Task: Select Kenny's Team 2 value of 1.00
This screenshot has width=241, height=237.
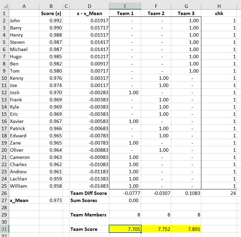Action: [x=156, y=78]
